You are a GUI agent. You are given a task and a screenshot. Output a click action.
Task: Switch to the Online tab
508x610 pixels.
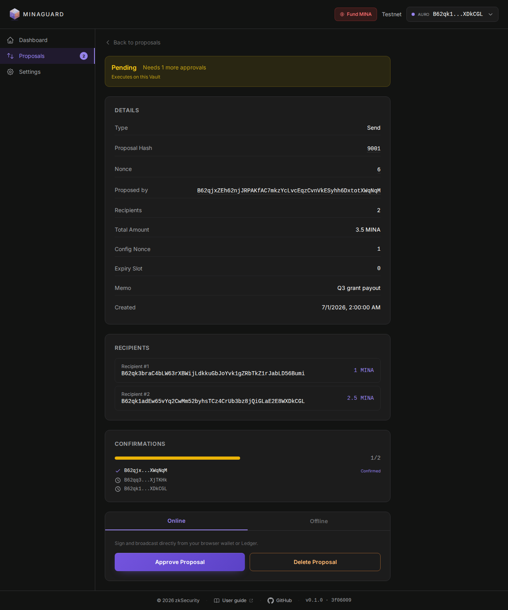point(176,521)
